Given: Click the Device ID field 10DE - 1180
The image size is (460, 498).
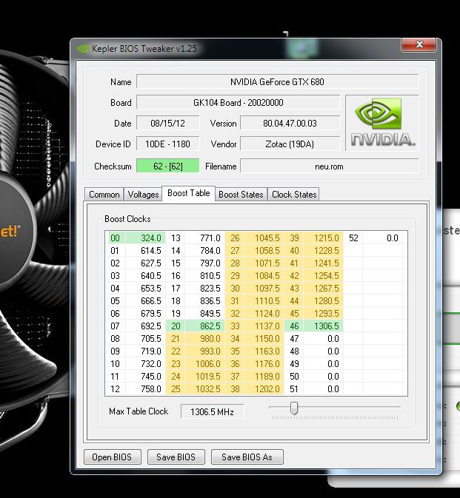Looking at the screenshot, I should pos(168,144).
